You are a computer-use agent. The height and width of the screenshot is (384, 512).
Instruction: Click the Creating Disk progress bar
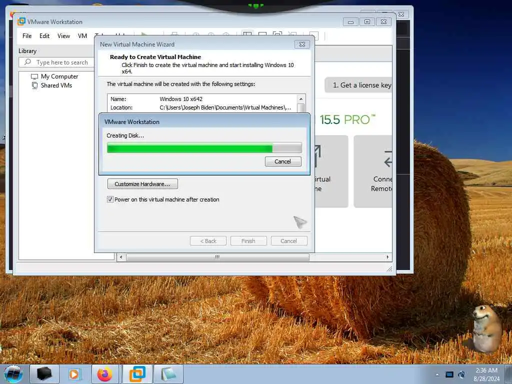pos(204,148)
